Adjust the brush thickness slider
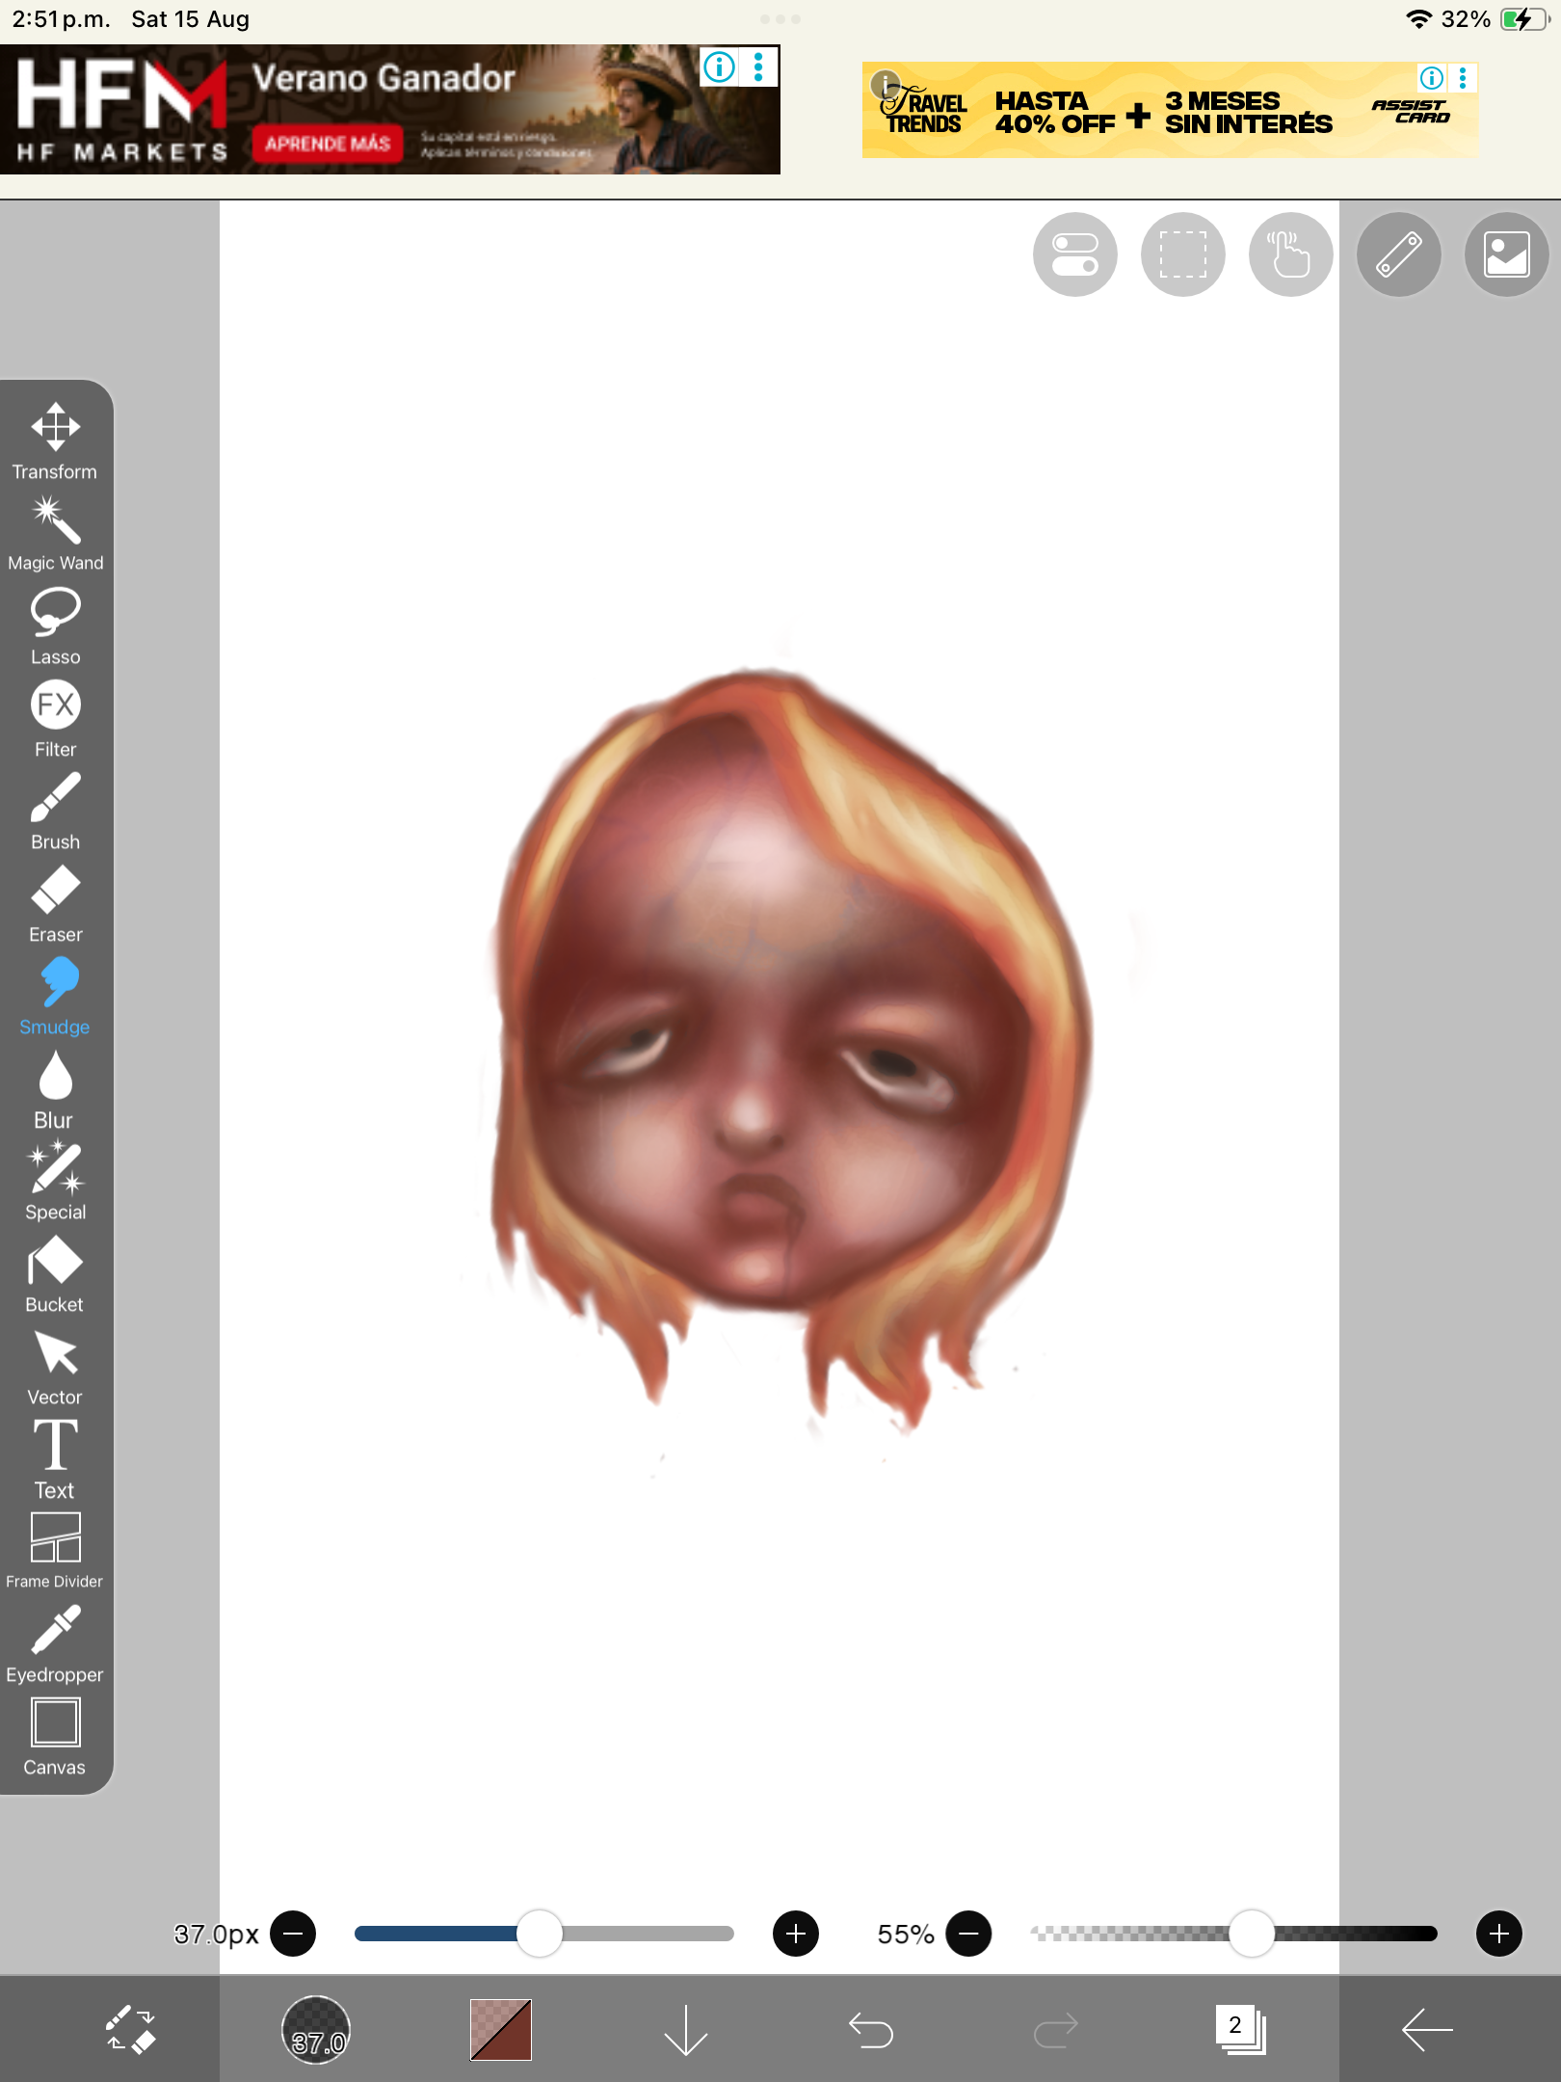Image resolution: width=1561 pixels, height=2082 pixels. [x=544, y=1934]
